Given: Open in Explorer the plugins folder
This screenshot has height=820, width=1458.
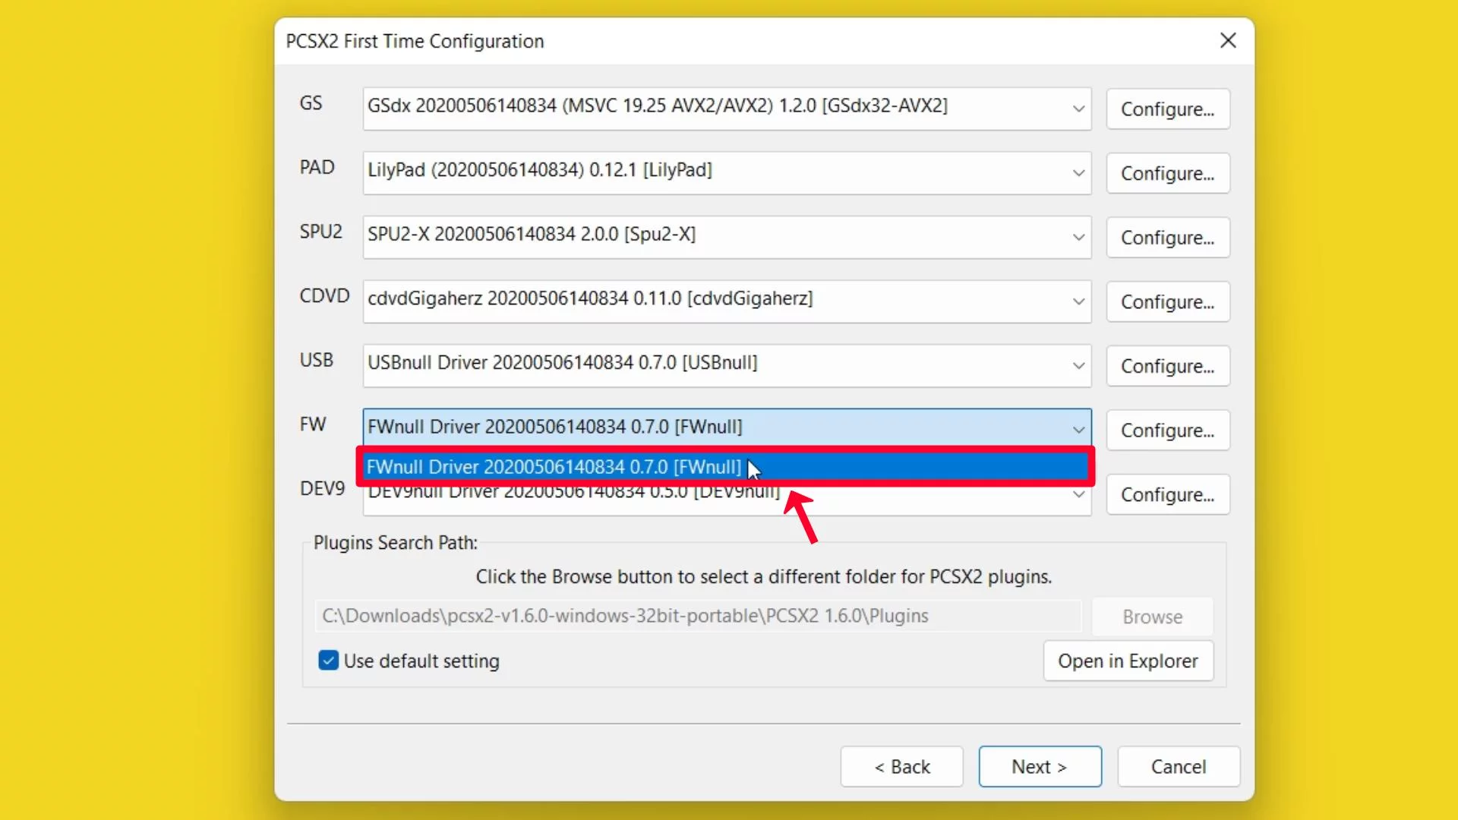Looking at the screenshot, I should (x=1128, y=661).
